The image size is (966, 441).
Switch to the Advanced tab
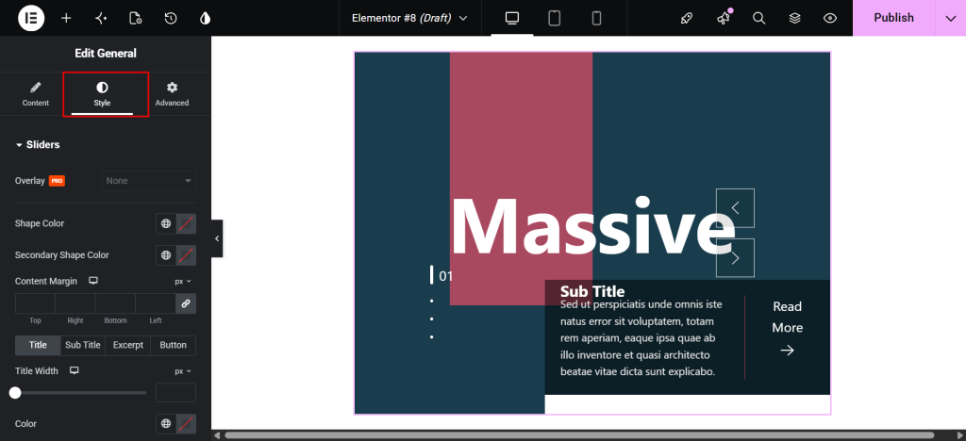172,94
